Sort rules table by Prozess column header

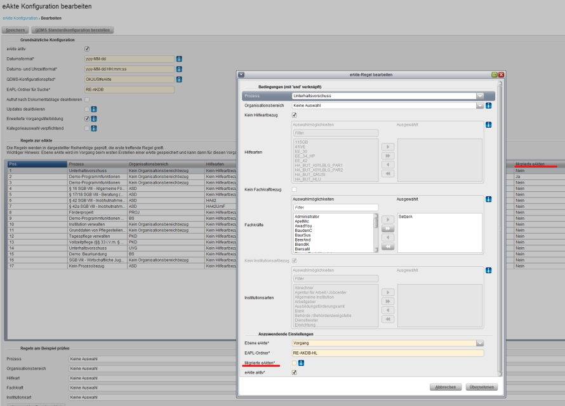tap(97, 164)
